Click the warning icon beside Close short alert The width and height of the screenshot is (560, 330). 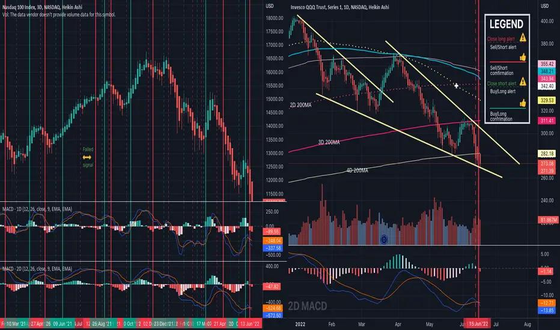click(x=523, y=82)
